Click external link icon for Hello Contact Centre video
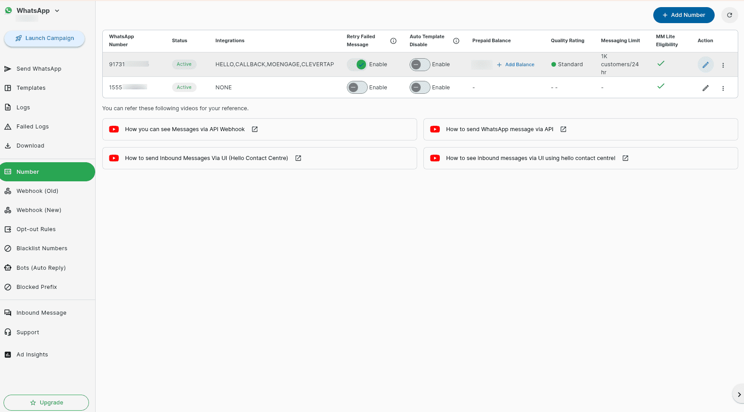The width and height of the screenshot is (744, 412). coord(298,158)
